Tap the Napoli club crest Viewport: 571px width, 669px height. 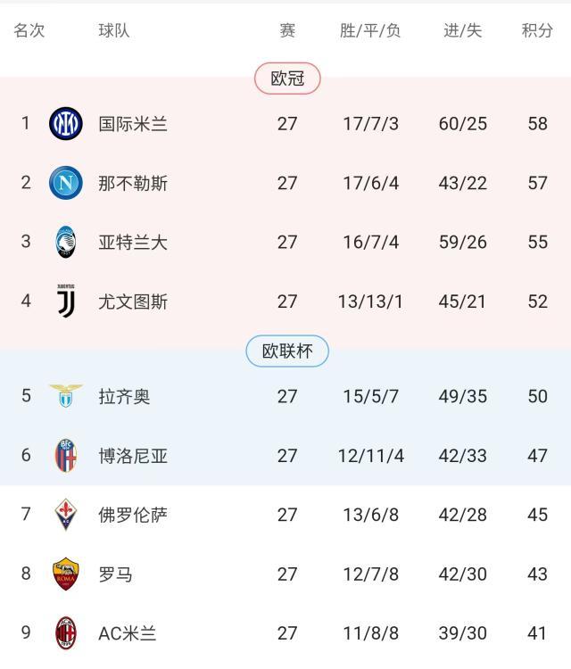tap(65, 183)
